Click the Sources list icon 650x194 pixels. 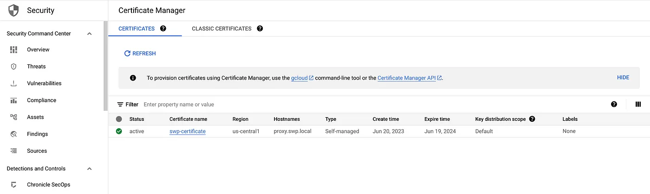coord(13,151)
